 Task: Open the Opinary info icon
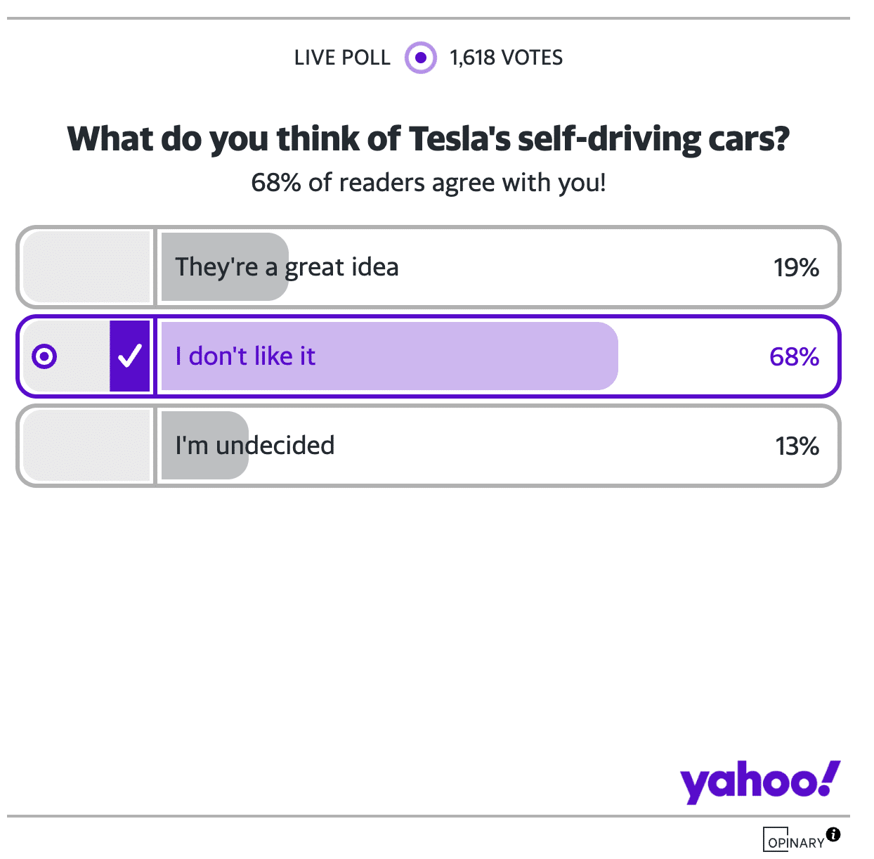point(833,834)
